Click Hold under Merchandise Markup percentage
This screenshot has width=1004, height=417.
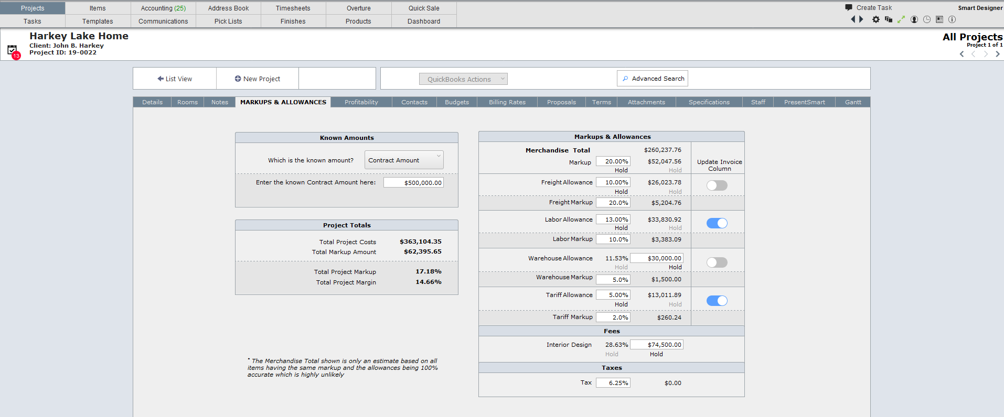pyautogui.click(x=621, y=170)
